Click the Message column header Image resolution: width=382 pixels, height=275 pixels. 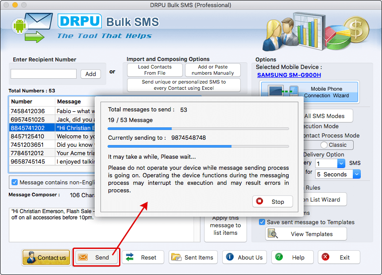[x=75, y=102]
